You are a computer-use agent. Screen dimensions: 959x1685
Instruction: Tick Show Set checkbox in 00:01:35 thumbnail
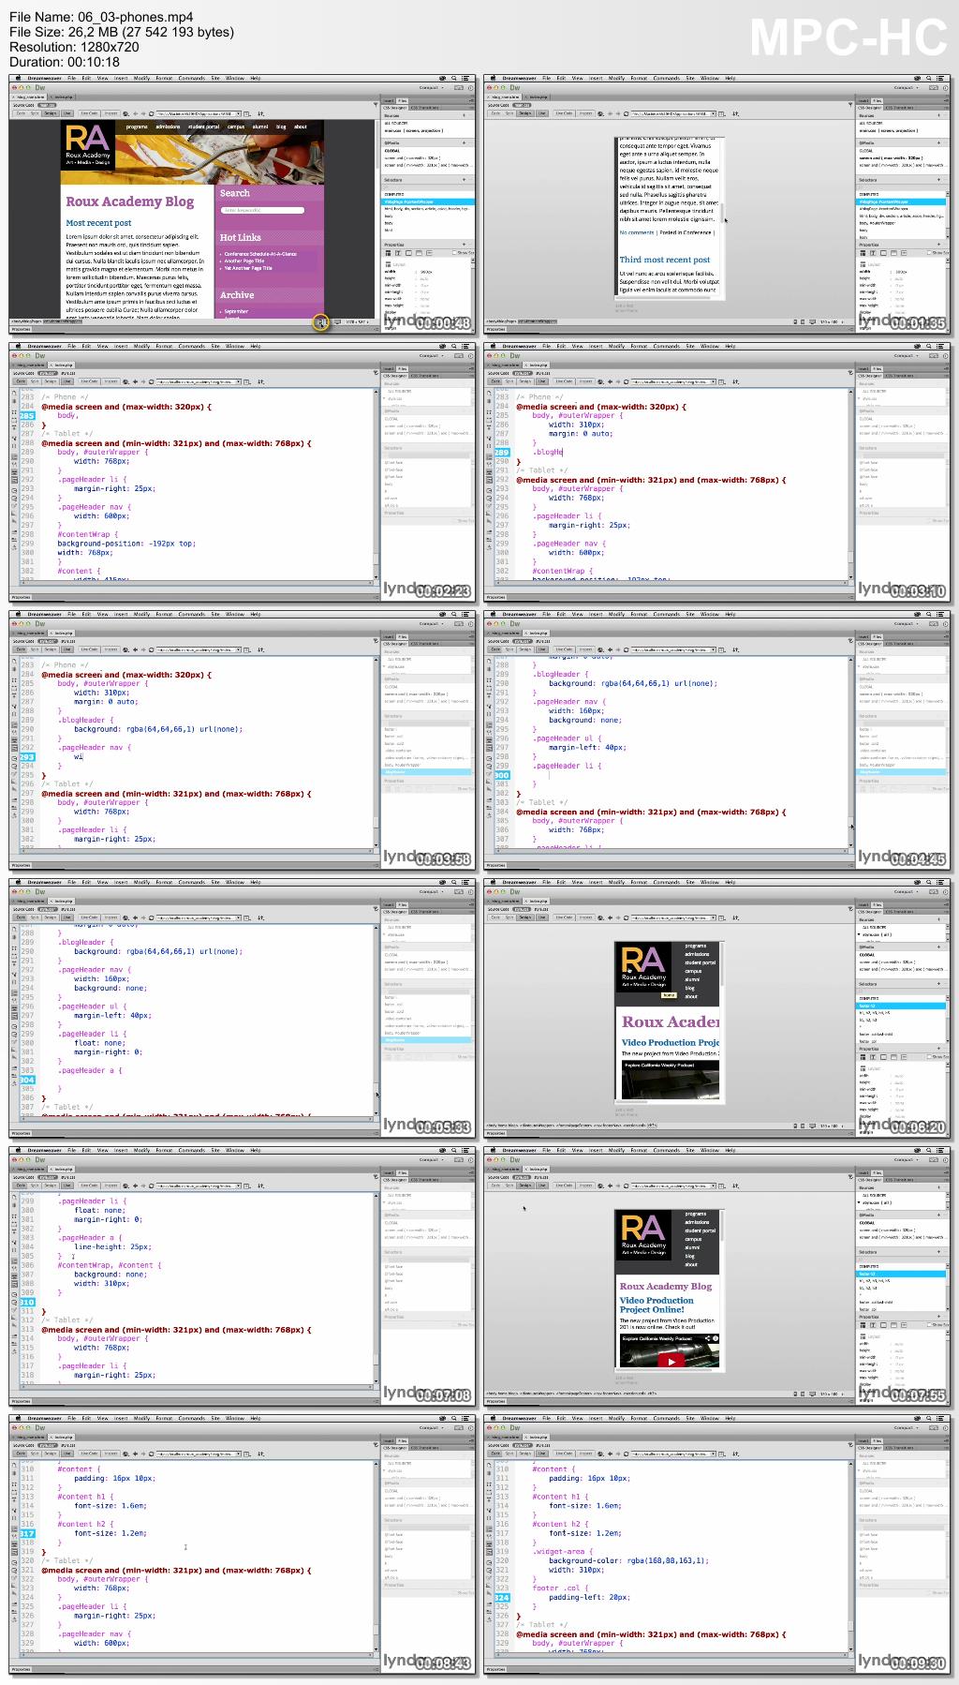pyautogui.click(x=929, y=253)
